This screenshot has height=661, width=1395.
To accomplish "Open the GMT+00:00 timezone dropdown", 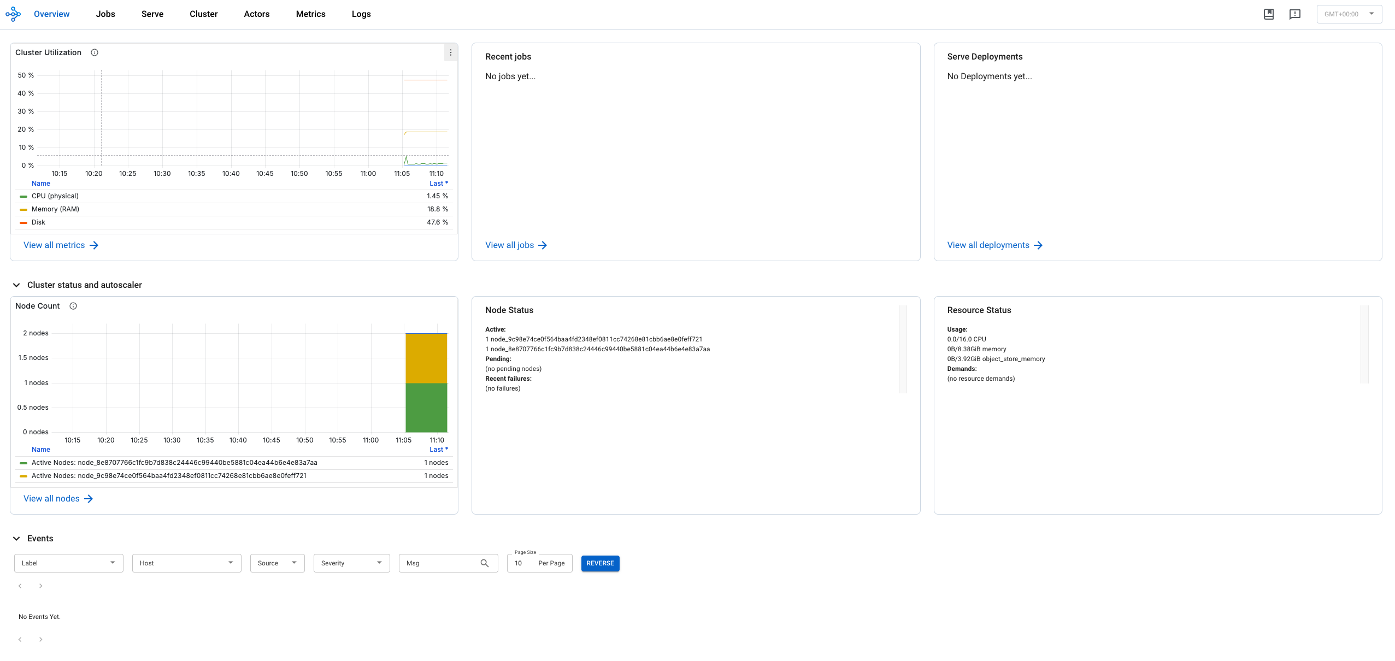I will tap(1349, 14).
